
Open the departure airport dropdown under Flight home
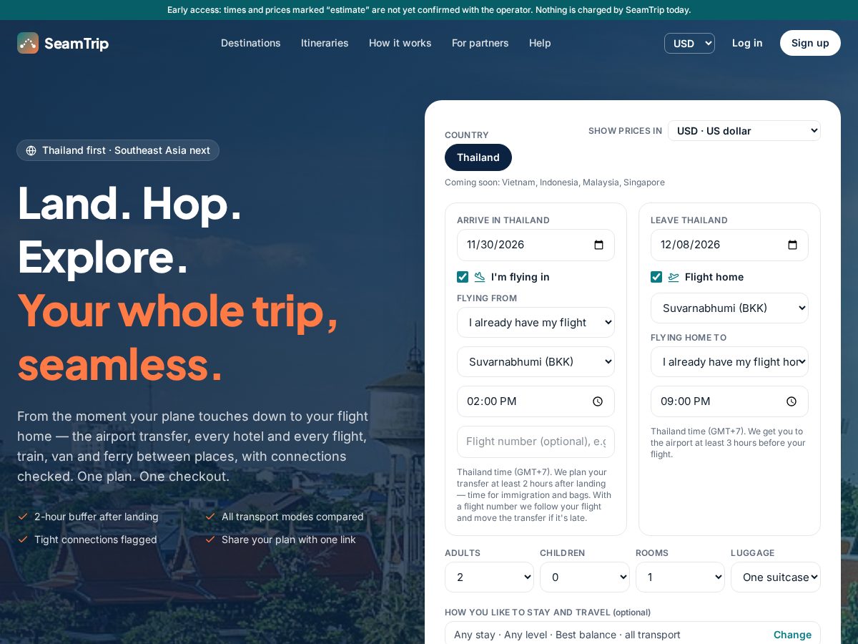(729, 308)
